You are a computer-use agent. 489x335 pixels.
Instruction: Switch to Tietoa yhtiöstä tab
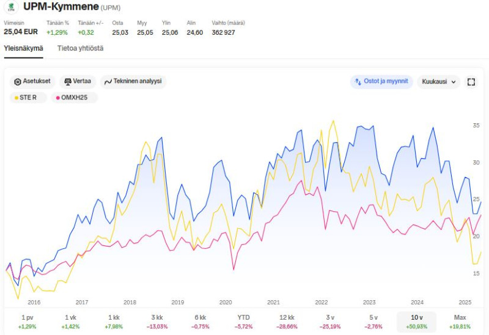pyautogui.click(x=80, y=48)
